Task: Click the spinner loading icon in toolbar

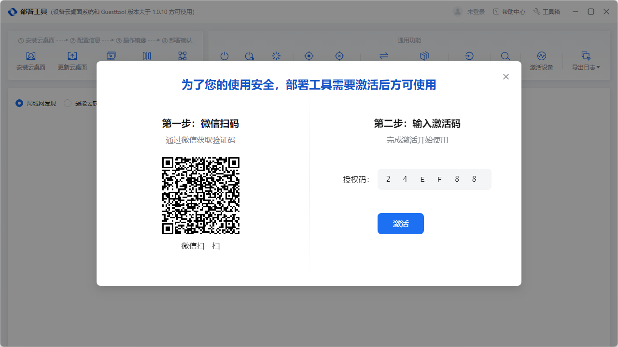Action: click(x=276, y=56)
